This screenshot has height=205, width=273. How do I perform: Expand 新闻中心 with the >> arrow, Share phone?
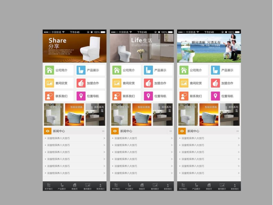point(103,131)
